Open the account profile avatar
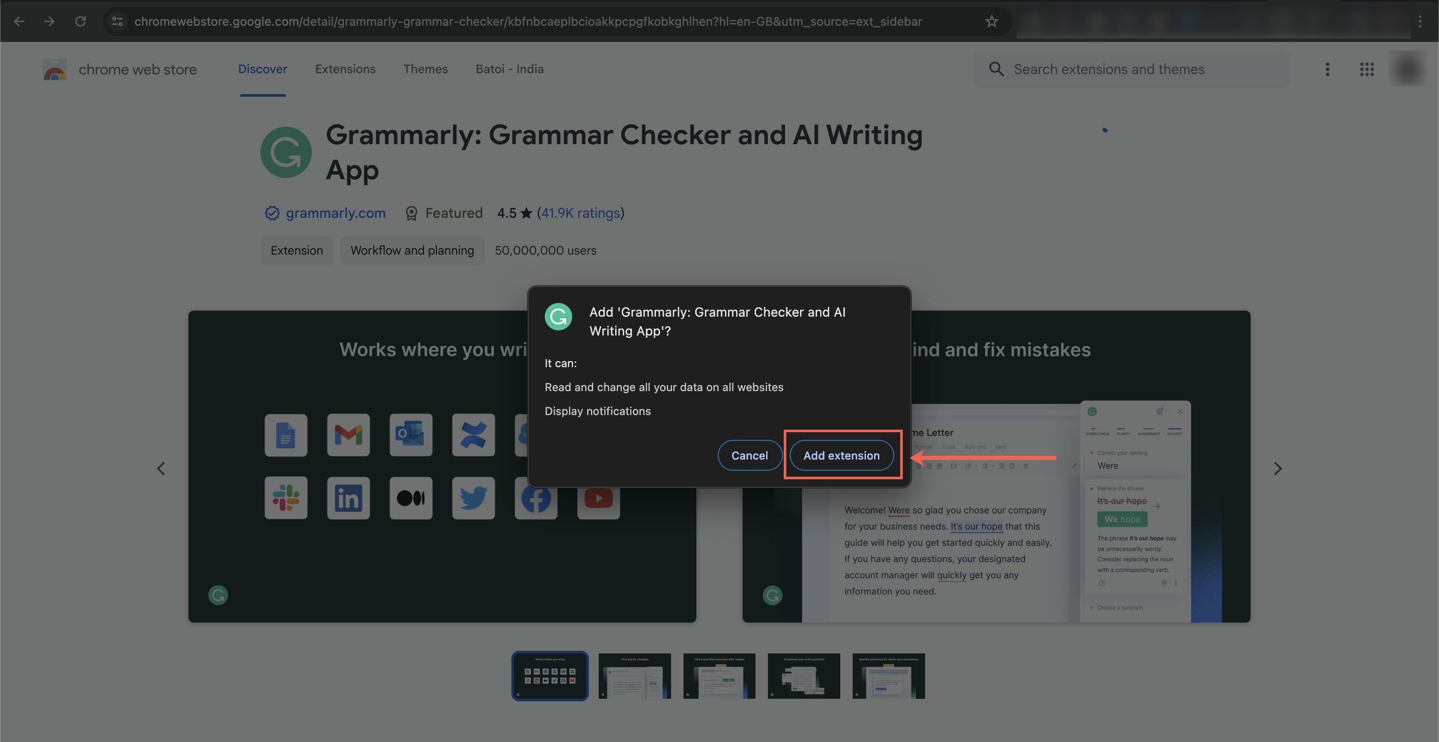Screen dimensions: 1439x742 [1408, 69]
